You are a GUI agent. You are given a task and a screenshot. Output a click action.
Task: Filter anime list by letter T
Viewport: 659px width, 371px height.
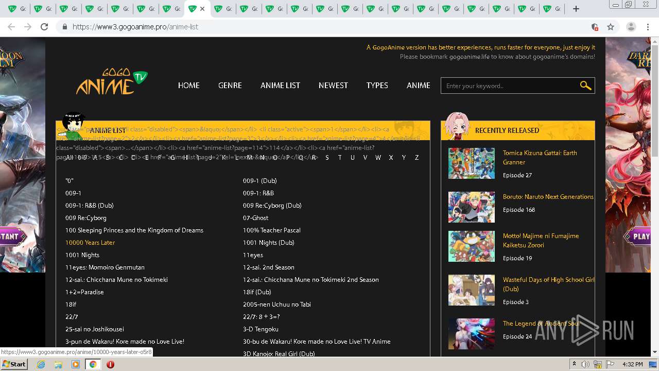tap(340, 158)
